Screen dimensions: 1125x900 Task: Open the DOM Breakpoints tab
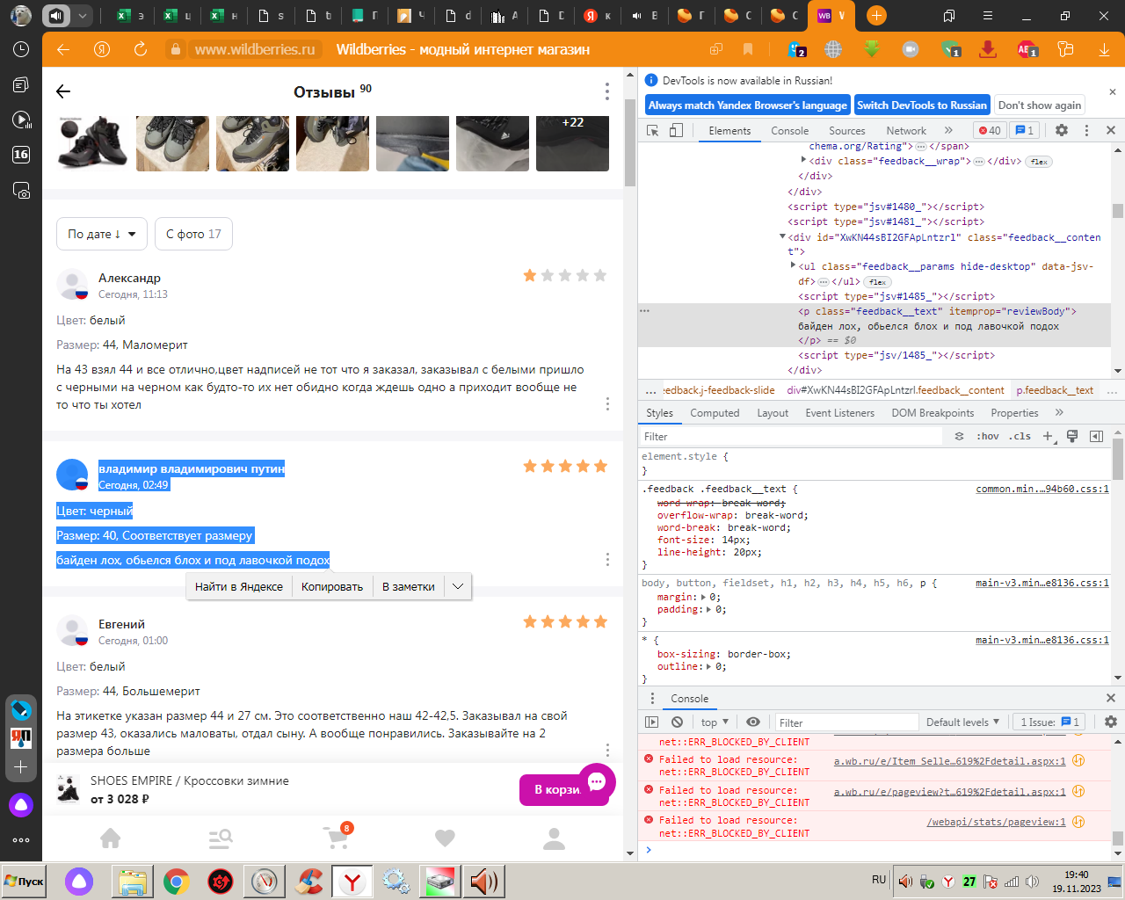(933, 412)
